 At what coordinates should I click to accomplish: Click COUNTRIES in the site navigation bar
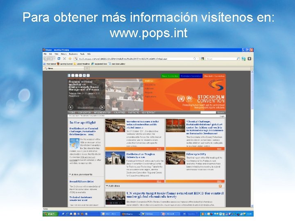pyautogui.click(x=120, y=113)
